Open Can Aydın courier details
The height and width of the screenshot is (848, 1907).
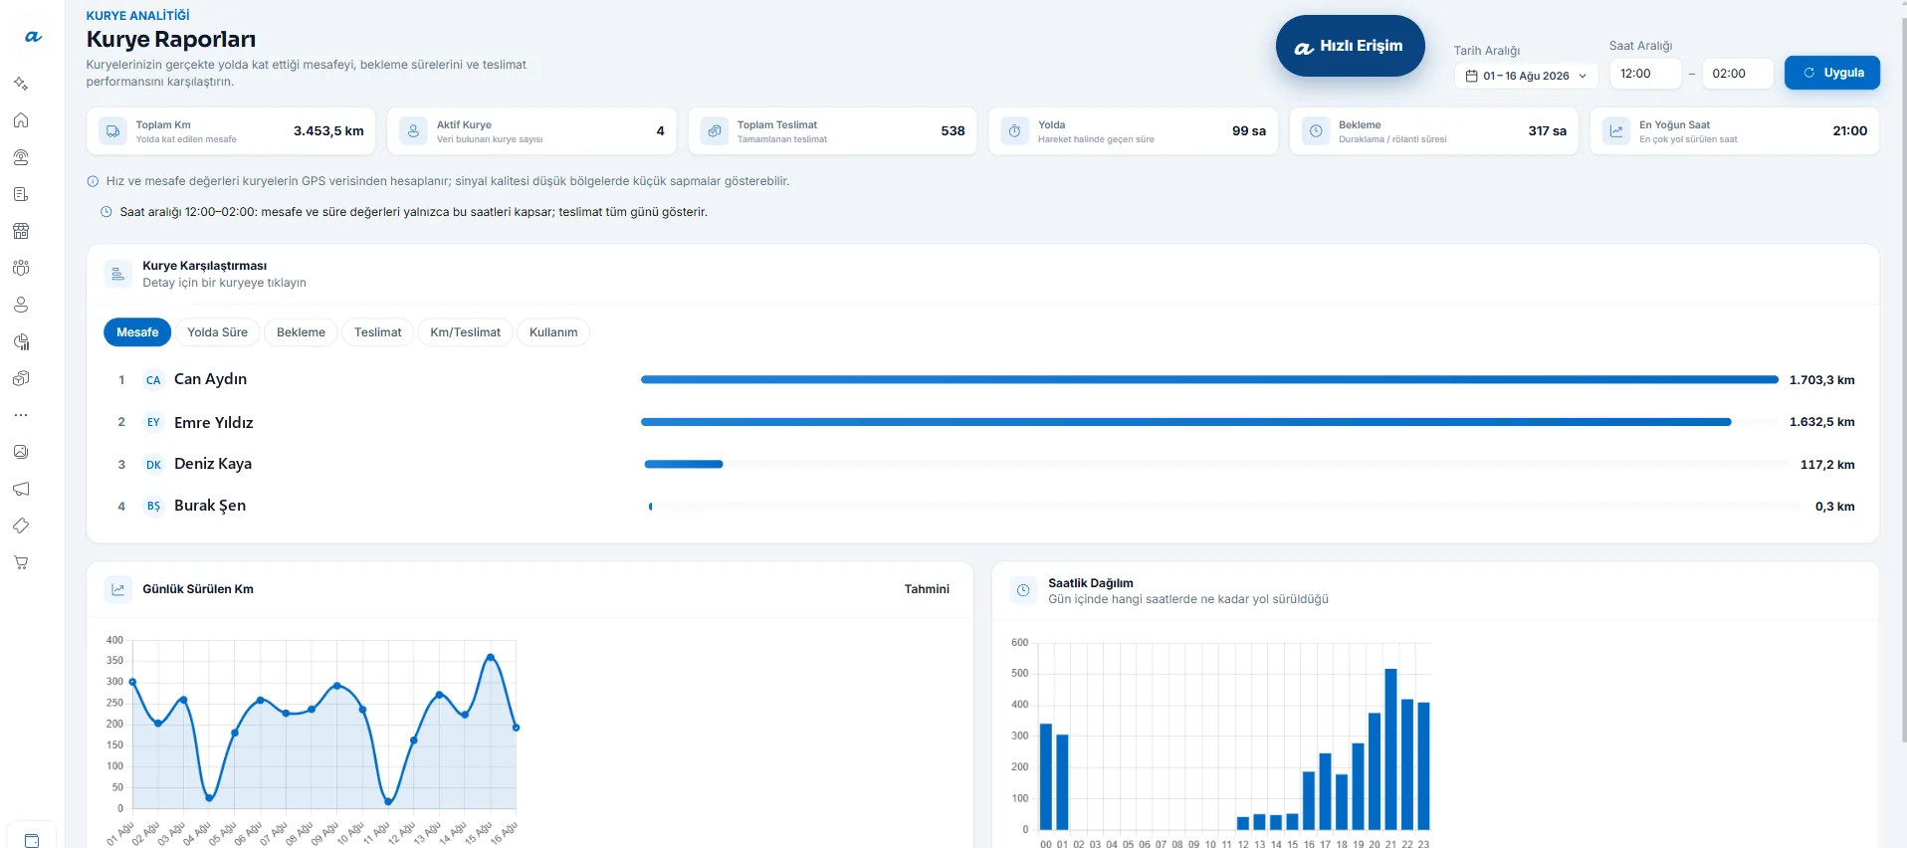(982, 379)
